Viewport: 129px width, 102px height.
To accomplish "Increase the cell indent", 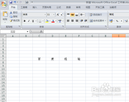I will point(86,21).
